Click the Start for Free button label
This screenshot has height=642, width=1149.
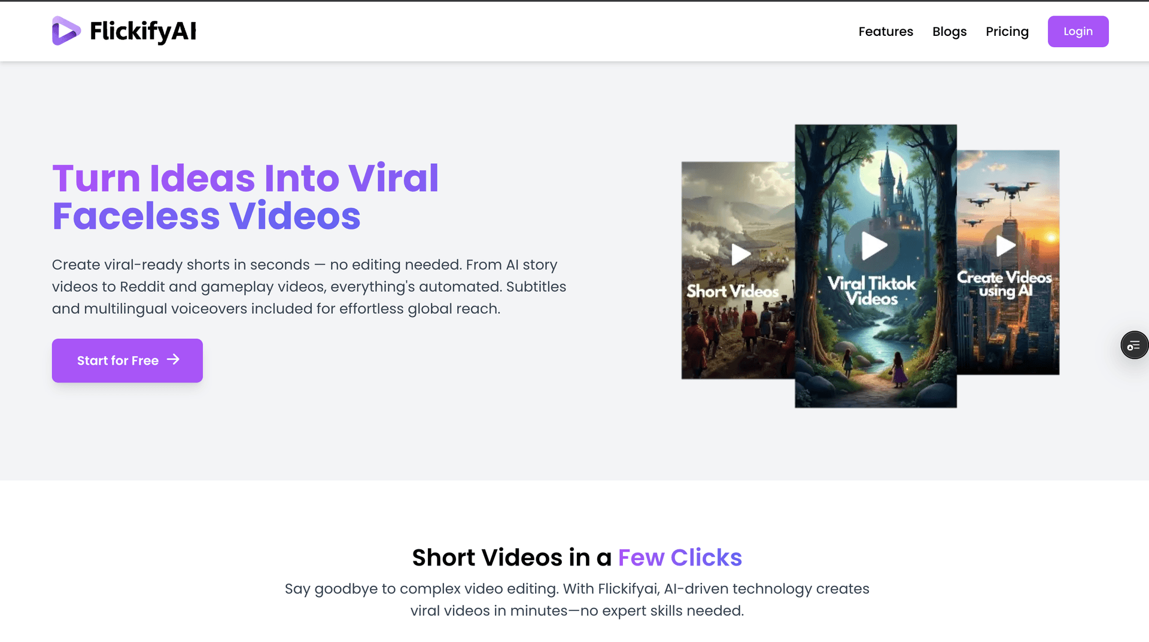(118, 360)
